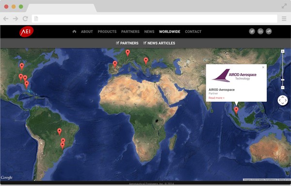Click the southernmost pin in Brazil
This screenshot has height=186, width=291.
[x=63, y=146]
